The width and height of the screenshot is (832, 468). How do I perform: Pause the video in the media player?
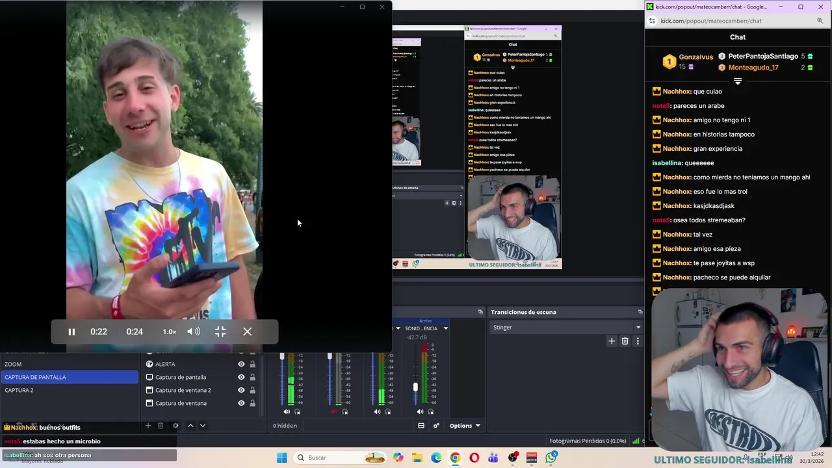[x=71, y=331]
